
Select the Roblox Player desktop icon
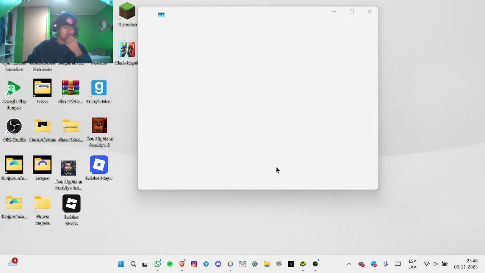coord(99,168)
